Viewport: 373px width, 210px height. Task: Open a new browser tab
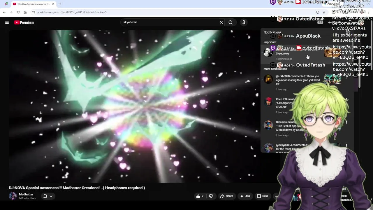coord(60,4)
